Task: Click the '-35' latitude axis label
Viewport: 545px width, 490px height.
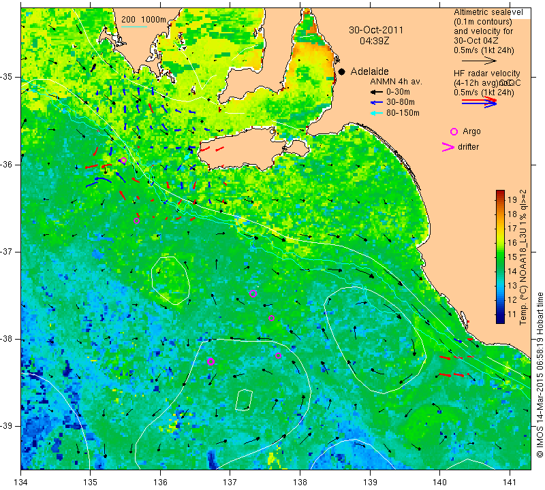Action: pyautogui.click(x=6, y=77)
